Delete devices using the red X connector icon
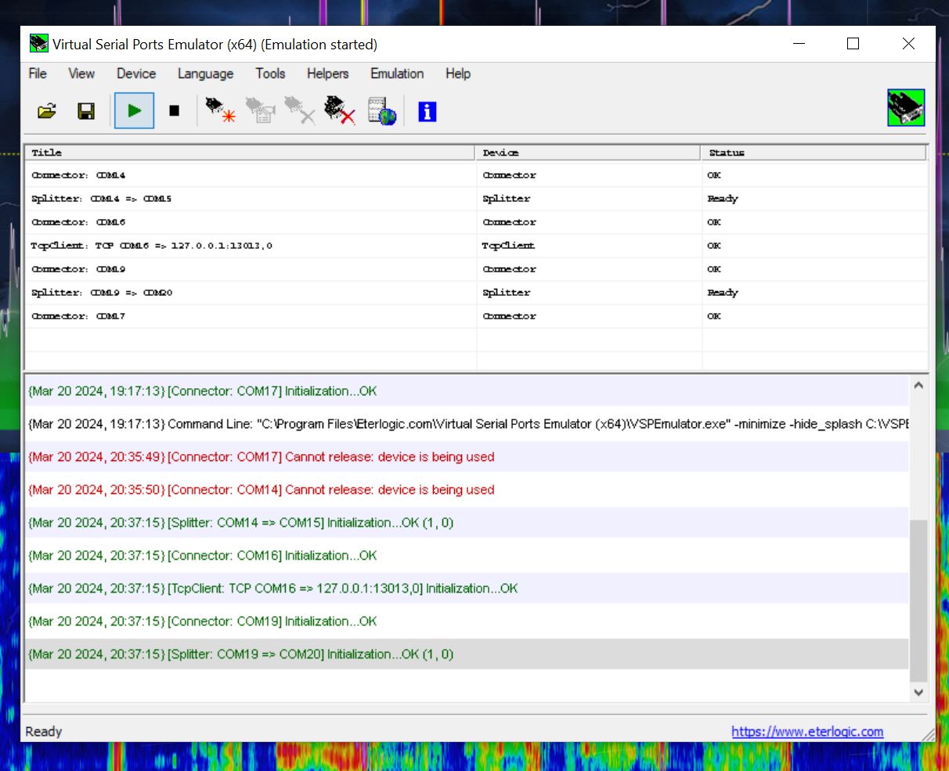 [340, 111]
